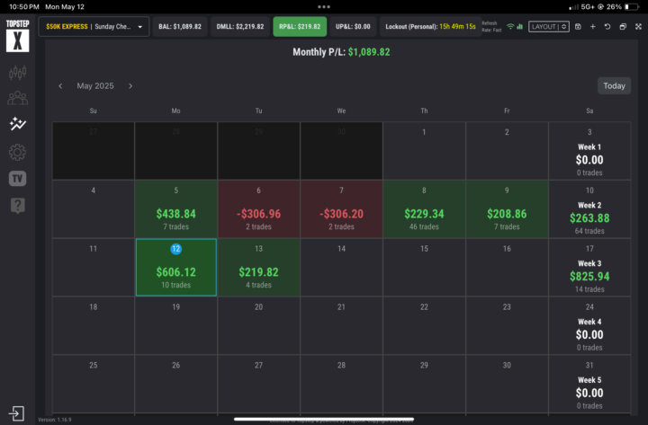Select the May 19 calendar cell
Screen dimensions: 648x425
176,325
